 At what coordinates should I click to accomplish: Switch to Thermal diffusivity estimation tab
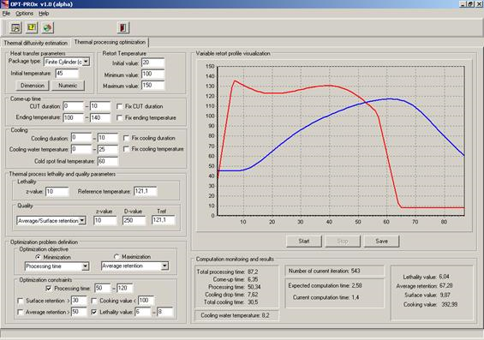[35, 43]
